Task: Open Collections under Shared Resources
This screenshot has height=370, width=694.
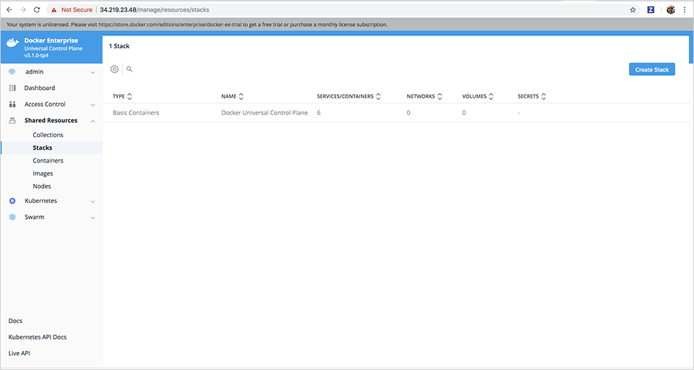Action: pyautogui.click(x=48, y=135)
